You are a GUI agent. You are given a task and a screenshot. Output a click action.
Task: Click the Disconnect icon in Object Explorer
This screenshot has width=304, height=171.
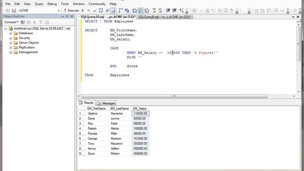point(28,22)
